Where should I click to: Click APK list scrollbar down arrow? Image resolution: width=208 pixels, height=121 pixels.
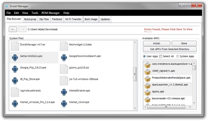(194, 103)
